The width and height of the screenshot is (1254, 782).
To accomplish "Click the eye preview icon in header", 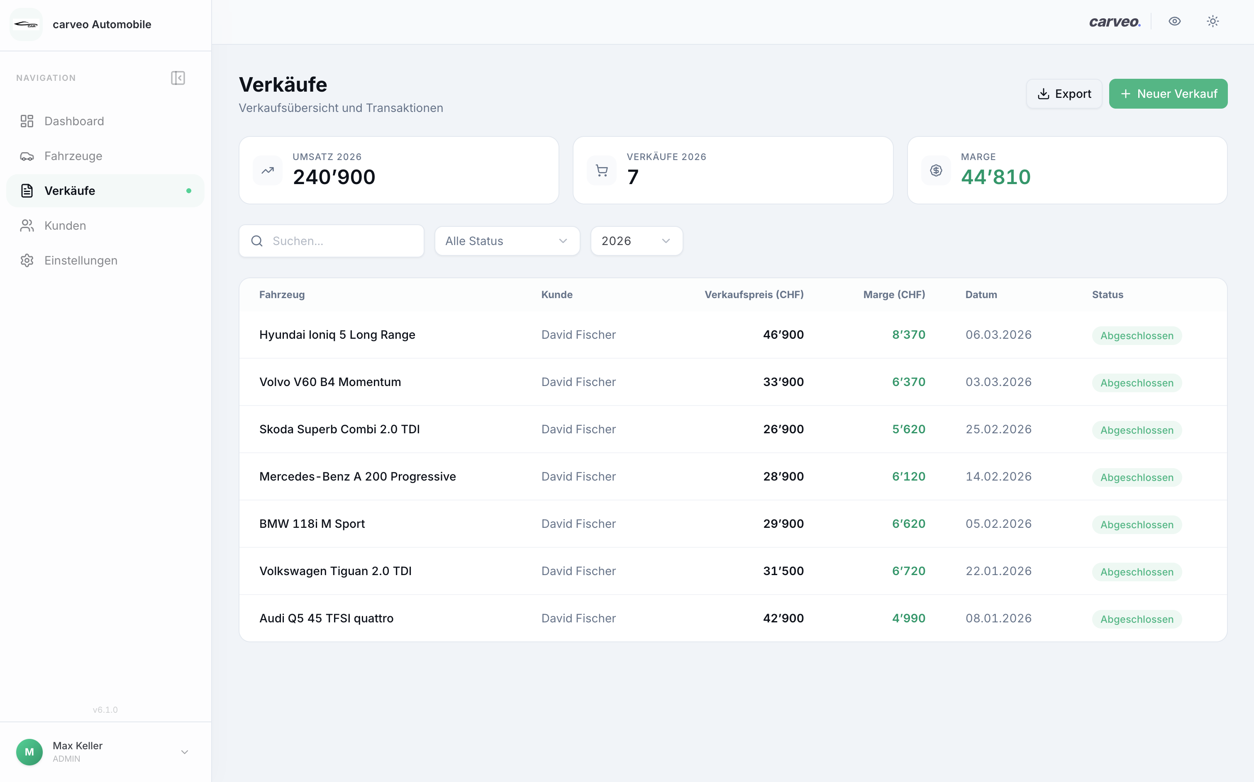I will pos(1174,22).
